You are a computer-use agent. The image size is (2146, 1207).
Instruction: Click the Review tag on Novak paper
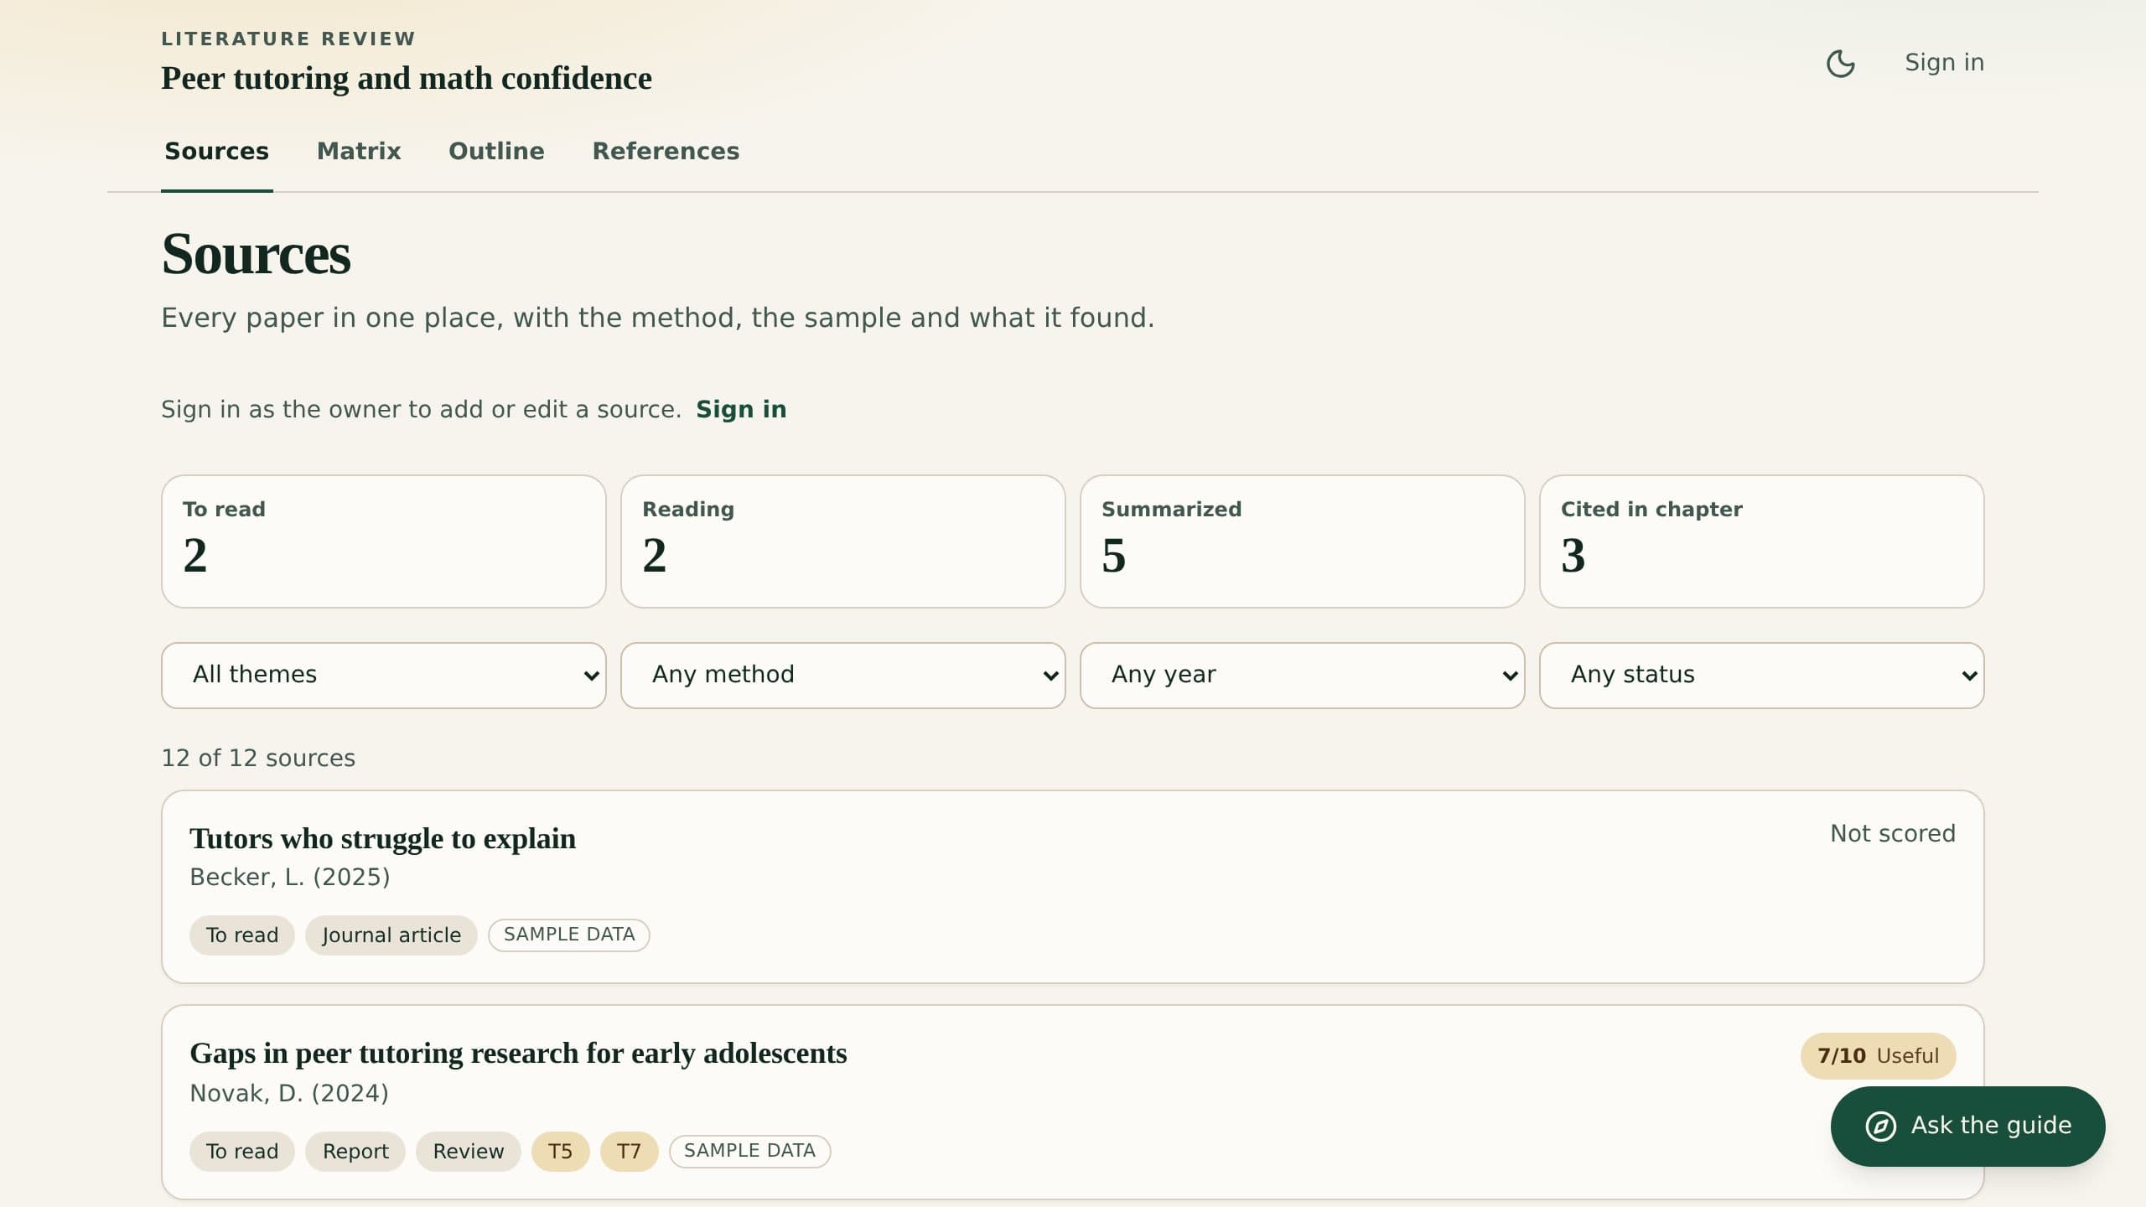click(x=469, y=1151)
